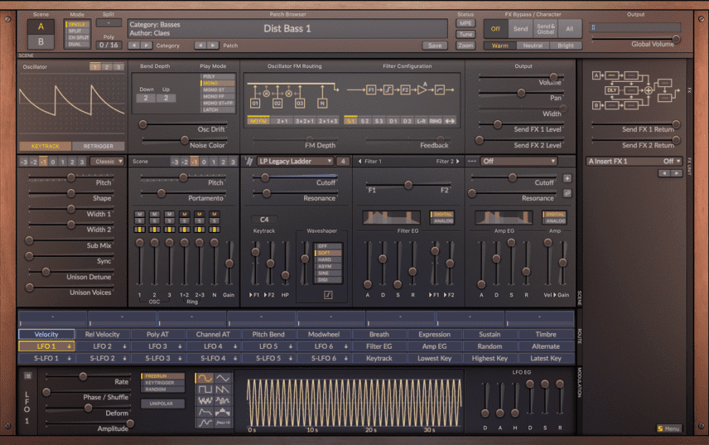Select oscillator 2 tab
This screenshot has width=709, height=445.
pos(107,67)
